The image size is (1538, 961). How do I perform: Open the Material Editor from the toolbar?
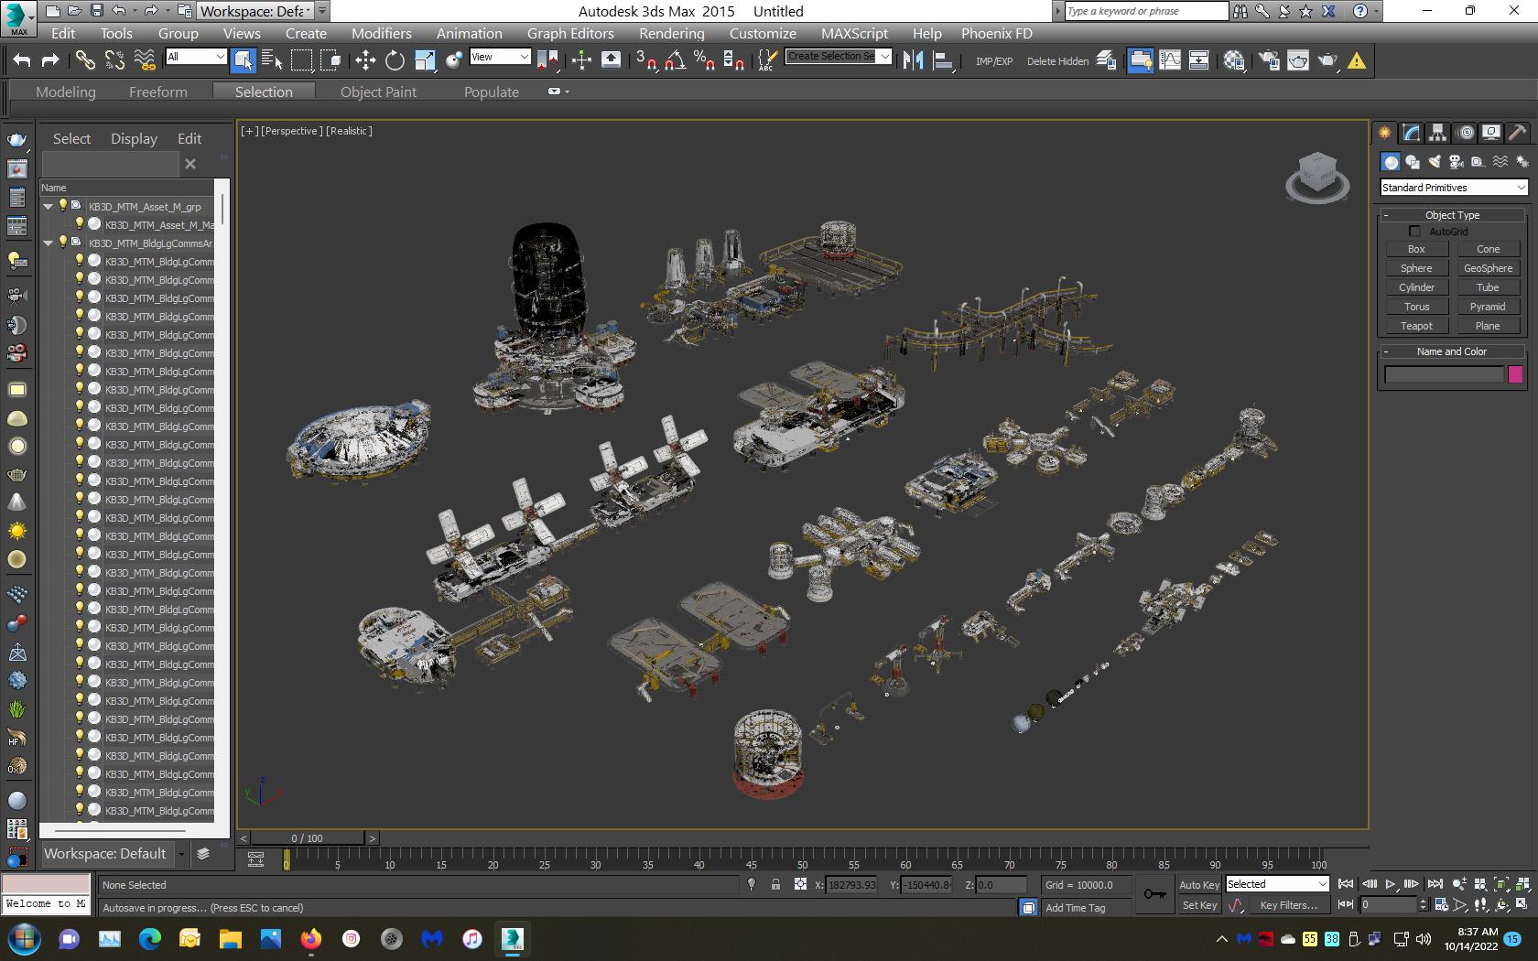1233,60
